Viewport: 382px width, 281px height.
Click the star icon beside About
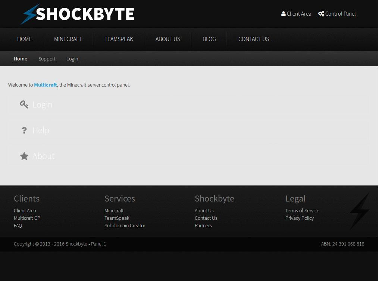24,156
